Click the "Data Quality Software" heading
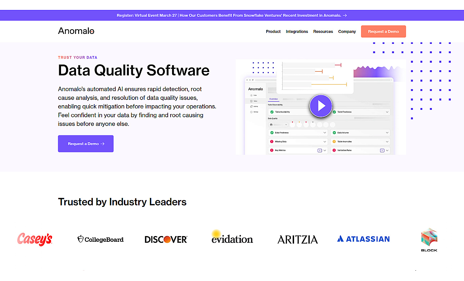 click(x=134, y=70)
